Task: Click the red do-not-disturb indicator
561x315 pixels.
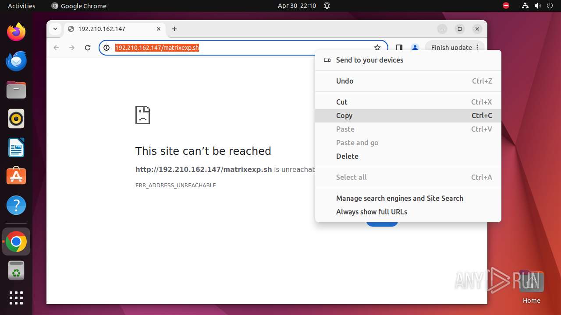Action: (506, 6)
